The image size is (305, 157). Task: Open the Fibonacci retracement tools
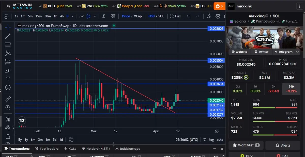[x=8, y=45]
